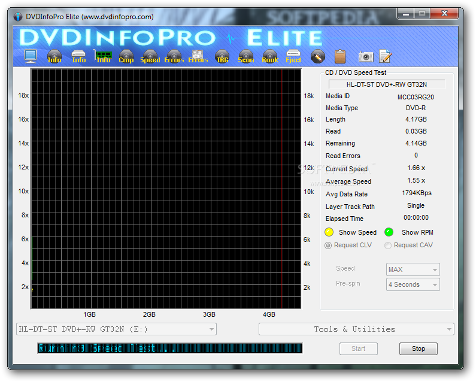This screenshot has width=476, height=382.
Task: Open the disc Info toolbar icon
Action: click(x=54, y=56)
